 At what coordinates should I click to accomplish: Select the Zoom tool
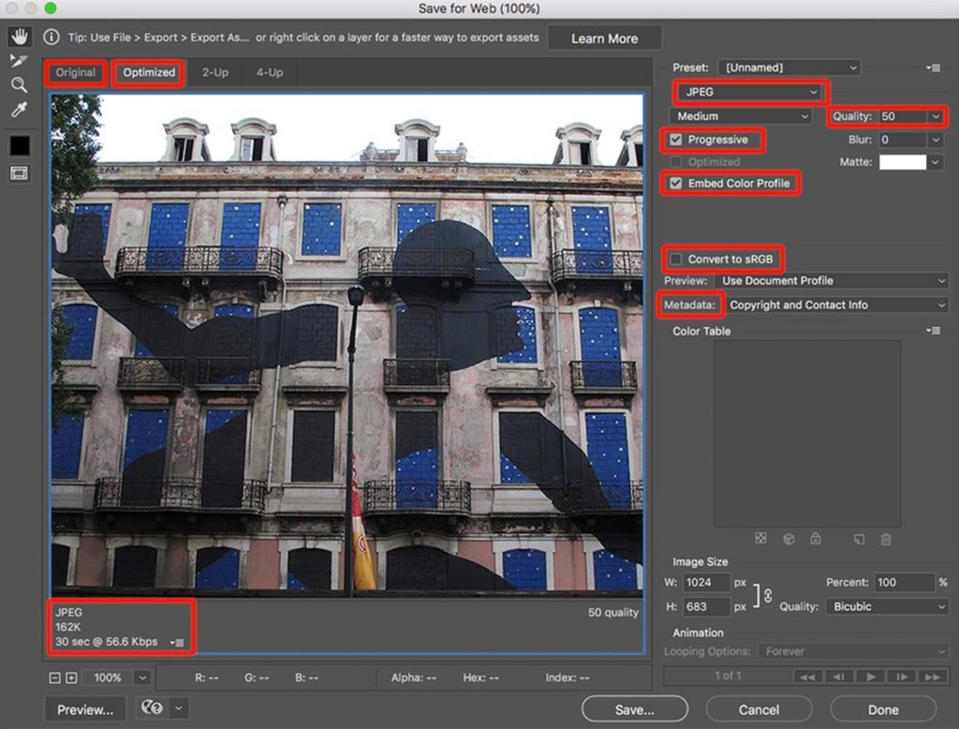16,84
